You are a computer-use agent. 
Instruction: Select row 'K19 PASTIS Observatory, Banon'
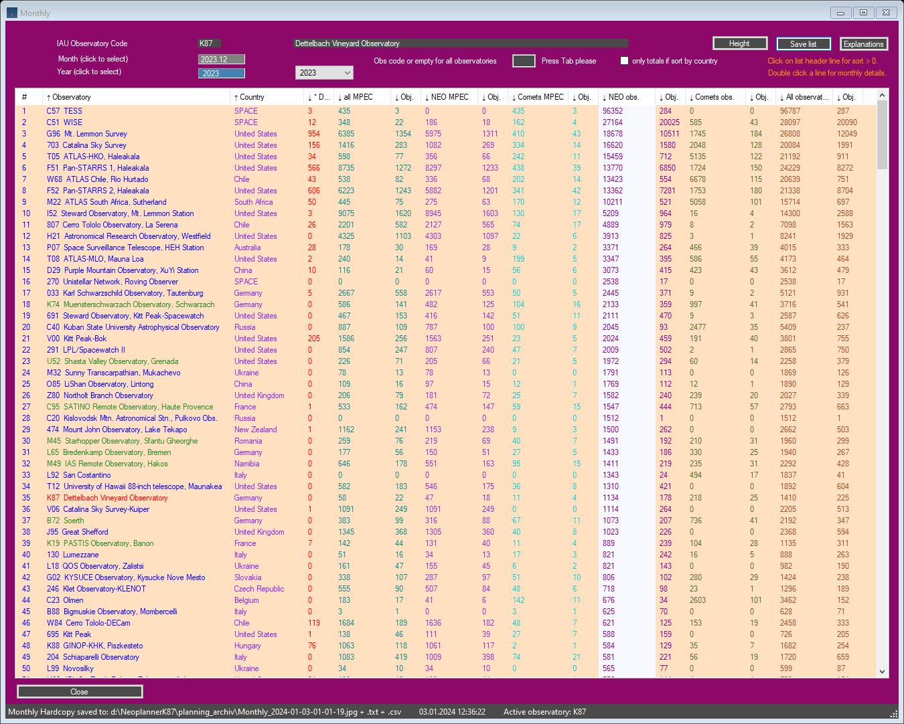point(445,543)
